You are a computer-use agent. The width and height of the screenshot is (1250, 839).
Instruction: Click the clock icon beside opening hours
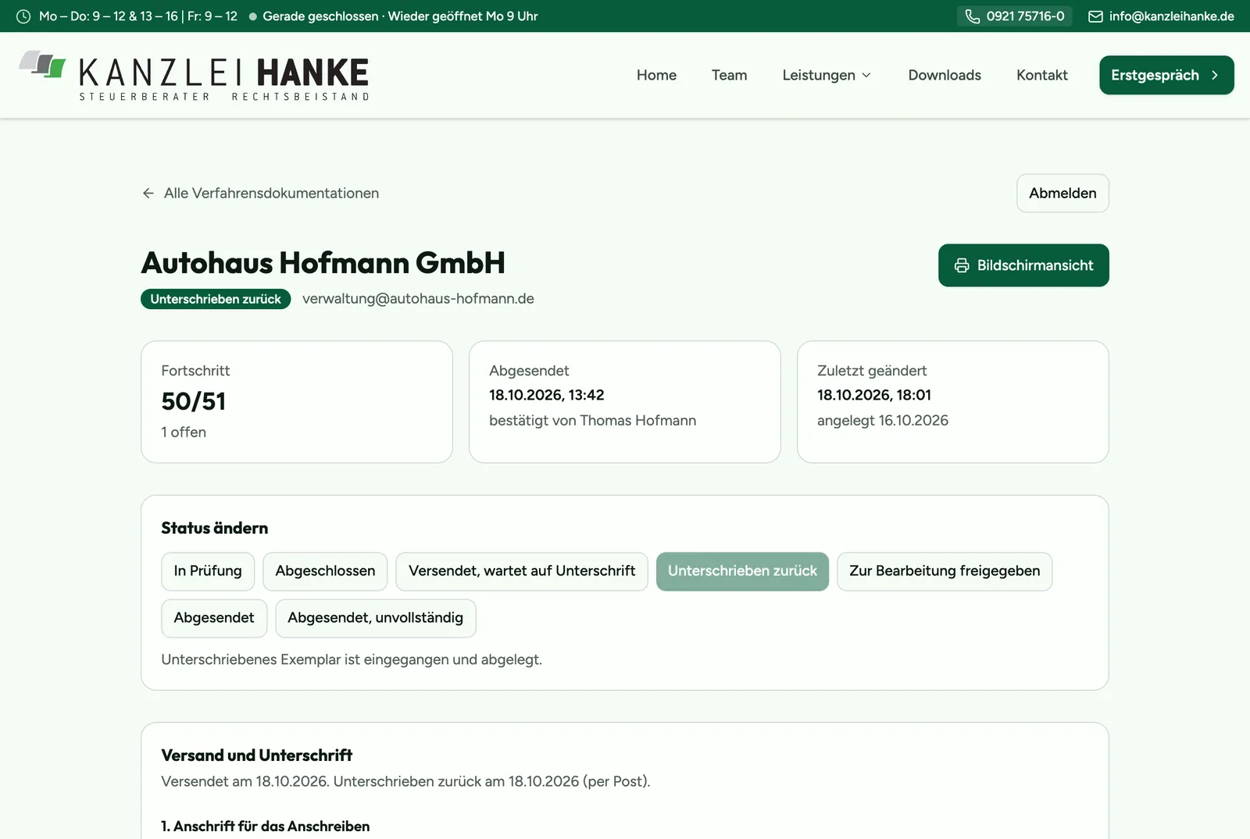pos(23,16)
